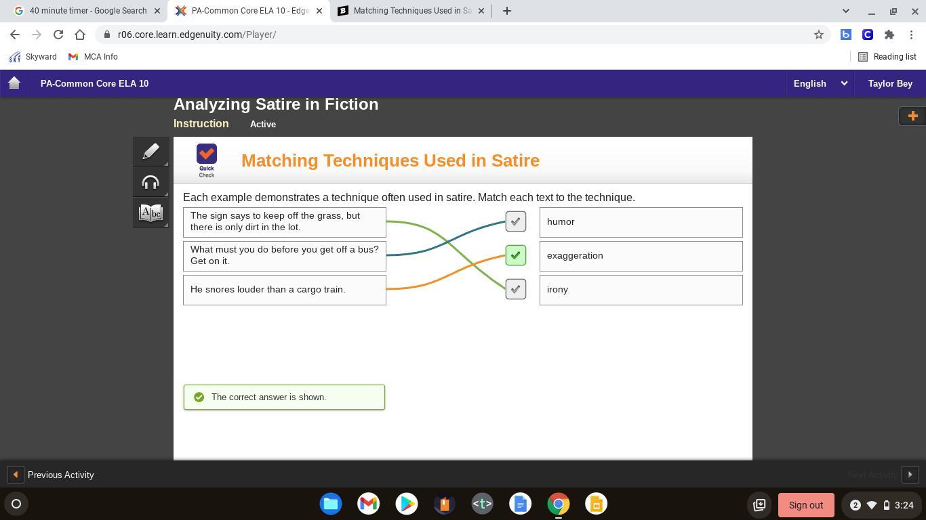926x520 pixels.
Task: Open a new browser tab
Action: tap(506, 11)
